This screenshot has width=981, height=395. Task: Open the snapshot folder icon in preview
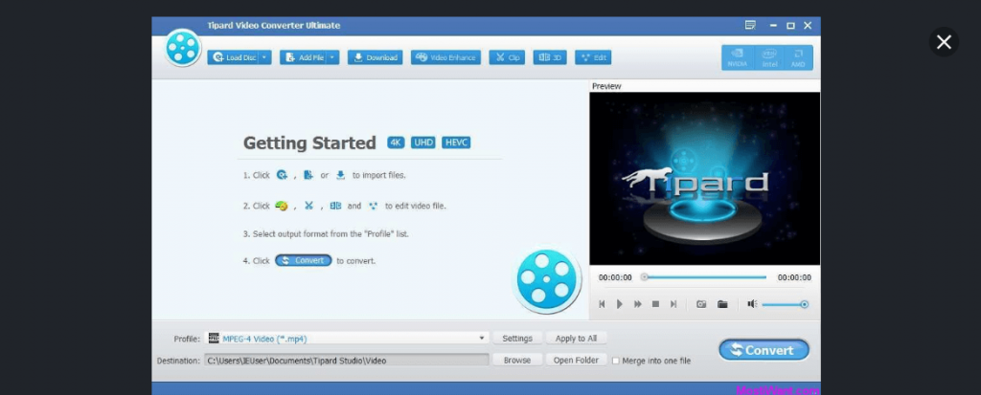[x=722, y=304]
